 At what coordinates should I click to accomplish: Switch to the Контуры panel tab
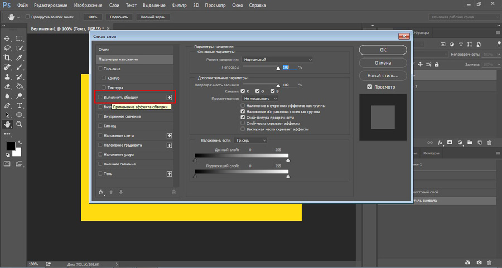(x=431, y=153)
